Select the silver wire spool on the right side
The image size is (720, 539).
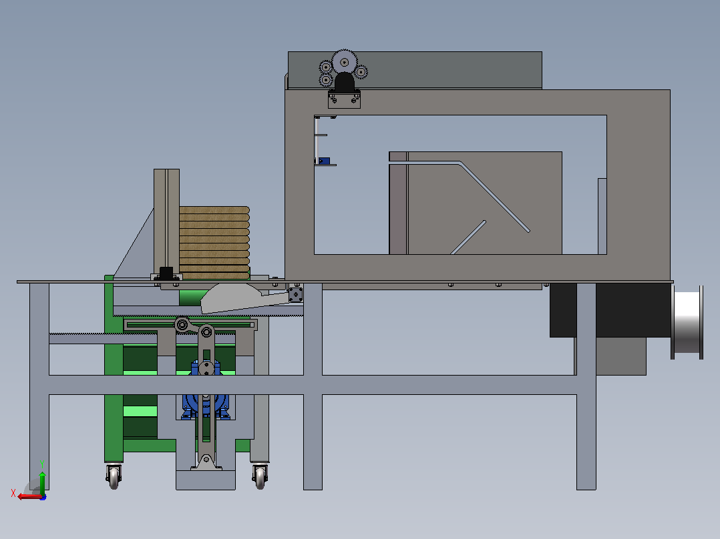(x=687, y=322)
